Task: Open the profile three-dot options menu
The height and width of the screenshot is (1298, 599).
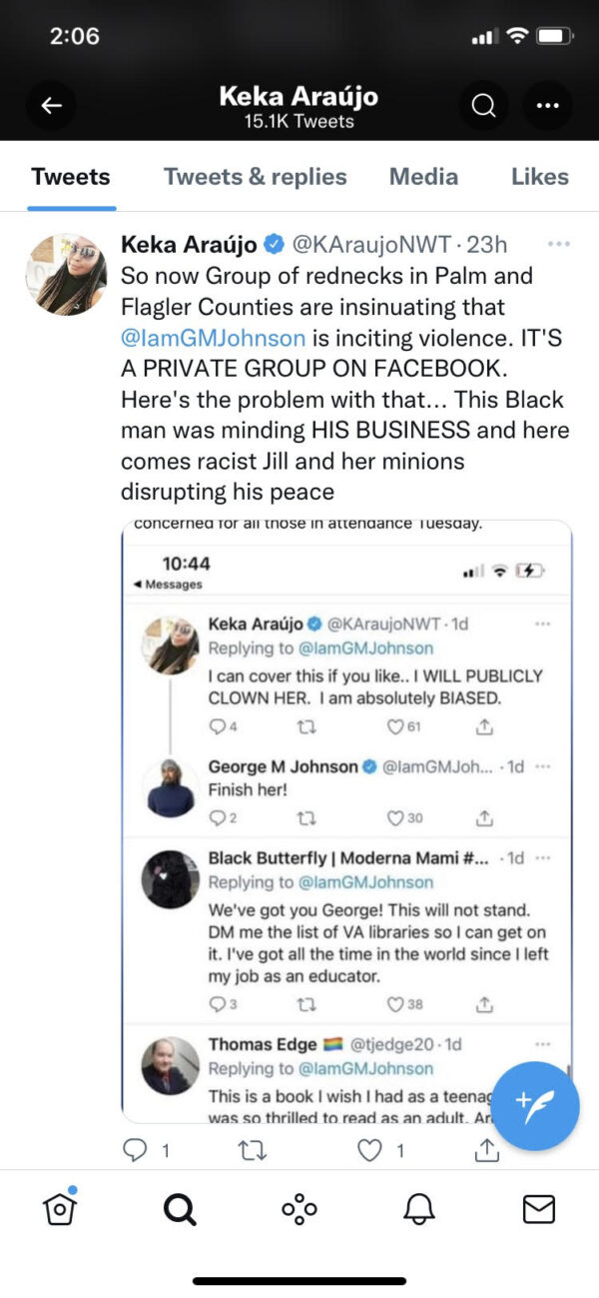Action: 547,106
